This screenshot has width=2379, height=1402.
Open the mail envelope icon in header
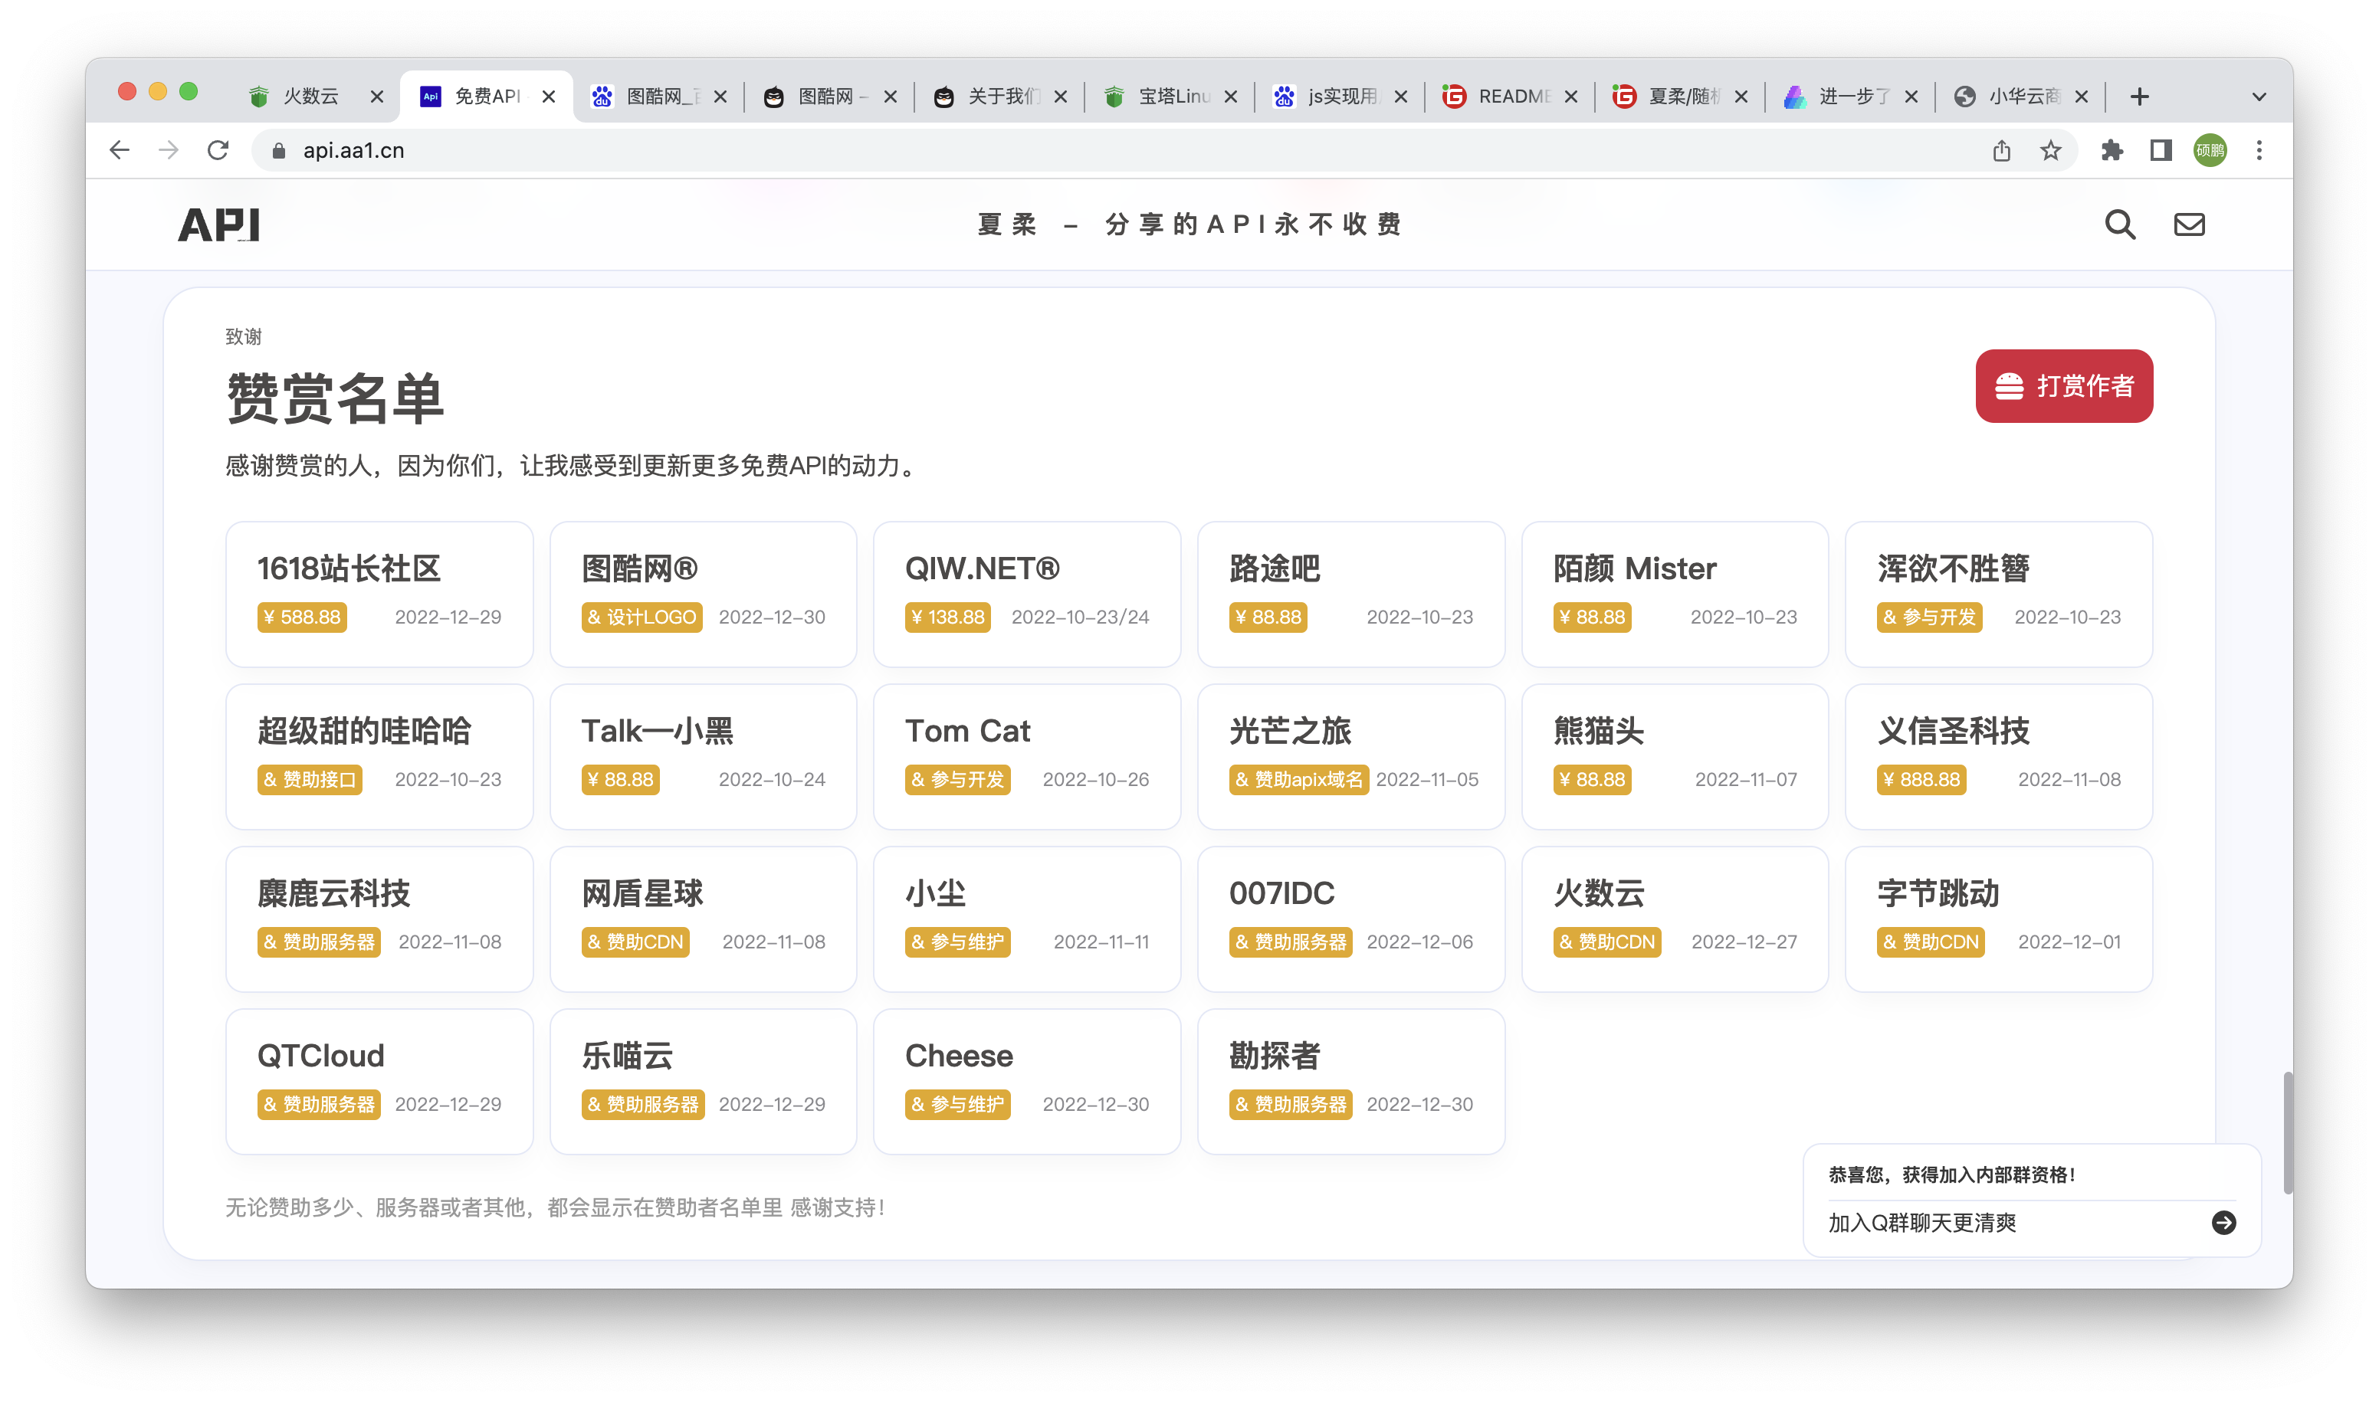tap(2188, 224)
